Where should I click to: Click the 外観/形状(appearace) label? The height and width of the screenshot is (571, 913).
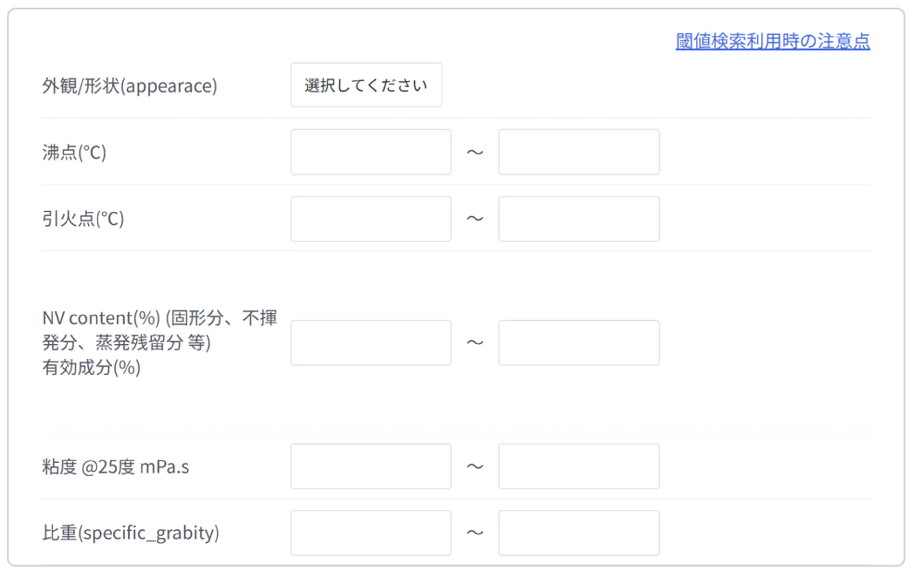(129, 86)
